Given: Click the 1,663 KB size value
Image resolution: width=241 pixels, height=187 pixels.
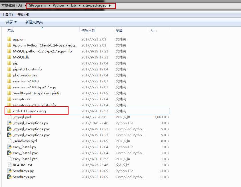Looking at the screenshot, I should 161,117.
